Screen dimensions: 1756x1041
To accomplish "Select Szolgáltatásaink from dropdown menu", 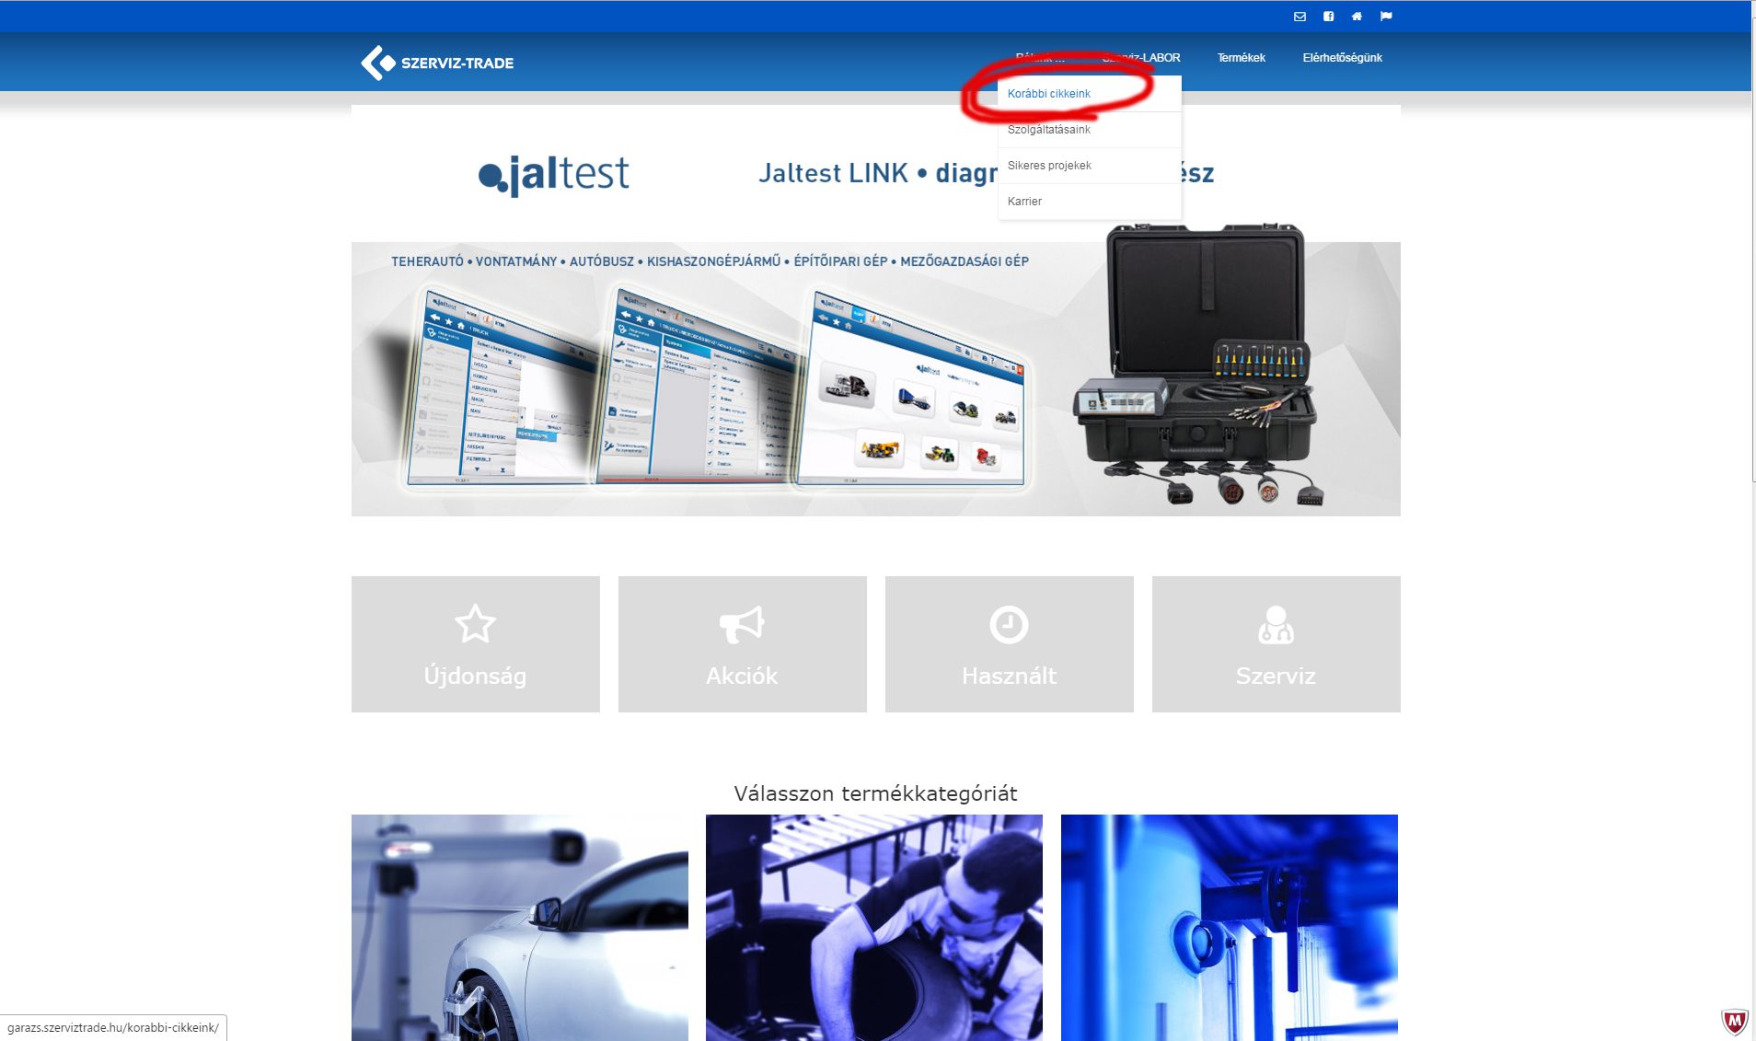I will (1089, 130).
